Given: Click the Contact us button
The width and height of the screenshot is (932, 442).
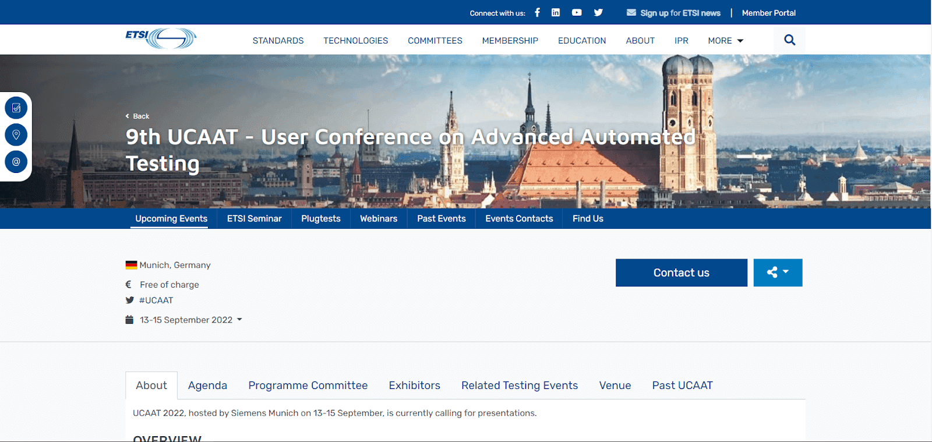Looking at the screenshot, I should (681, 273).
